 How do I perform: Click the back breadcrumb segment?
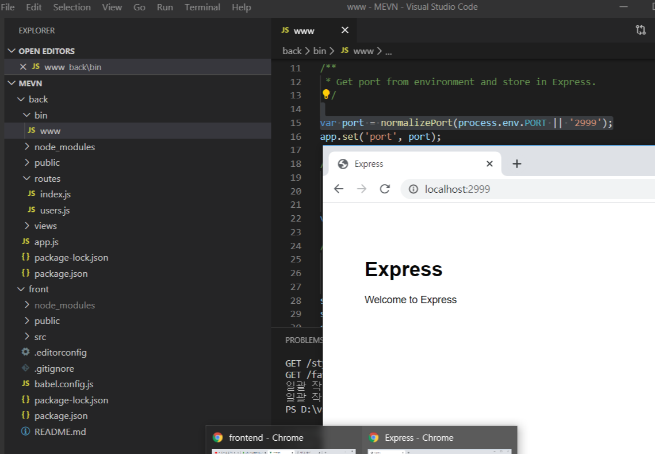(292, 51)
